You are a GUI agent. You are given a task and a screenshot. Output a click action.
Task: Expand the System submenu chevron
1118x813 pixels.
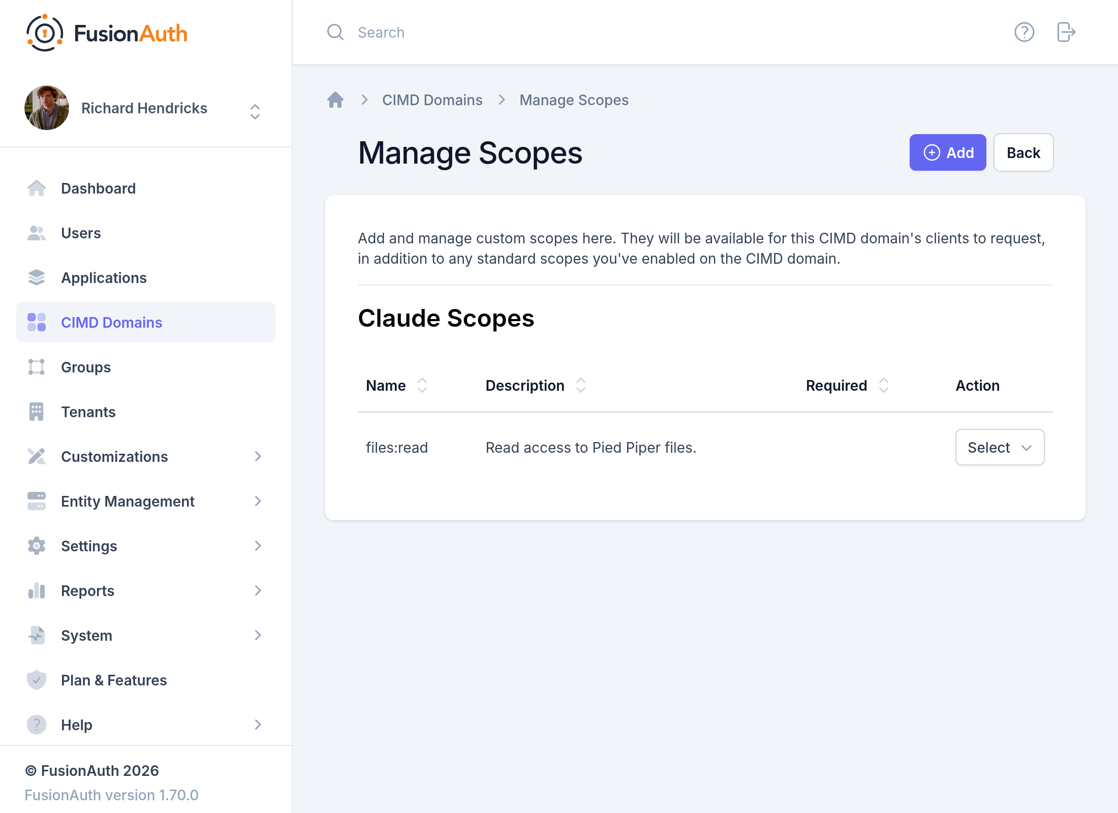258,635
